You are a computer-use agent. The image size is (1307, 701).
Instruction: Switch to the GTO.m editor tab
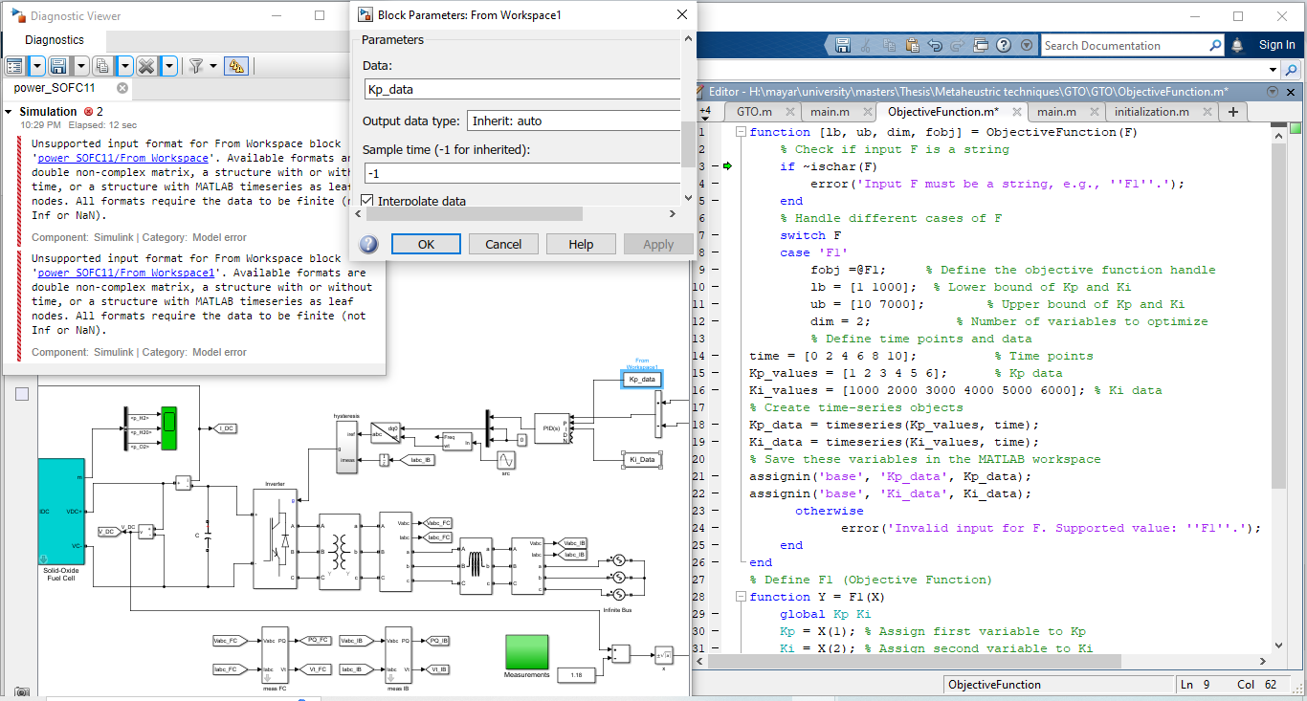(754, 112)
